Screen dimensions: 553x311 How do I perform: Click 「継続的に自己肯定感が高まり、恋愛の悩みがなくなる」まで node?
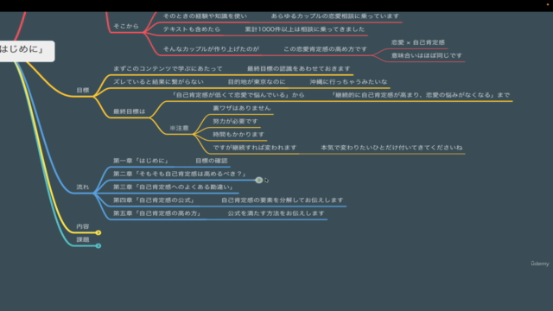pyautogui.click(x=420, y=95)
